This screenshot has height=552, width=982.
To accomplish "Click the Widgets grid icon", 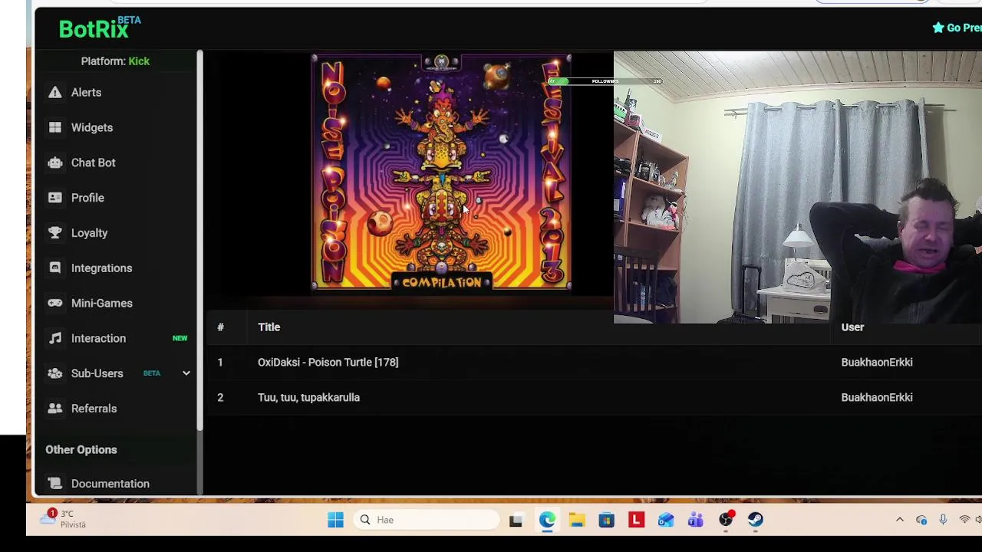I will coord(55,127).
